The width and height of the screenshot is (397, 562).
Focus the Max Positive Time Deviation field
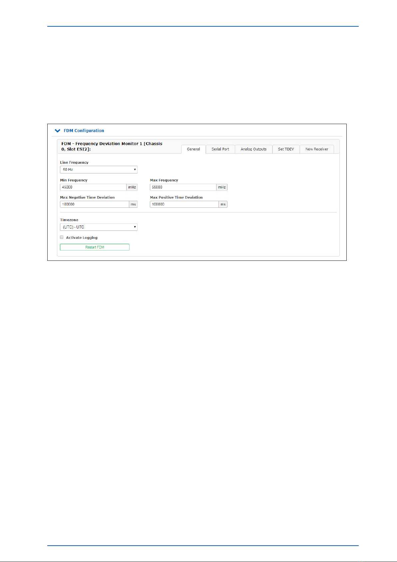pos(184,204)
